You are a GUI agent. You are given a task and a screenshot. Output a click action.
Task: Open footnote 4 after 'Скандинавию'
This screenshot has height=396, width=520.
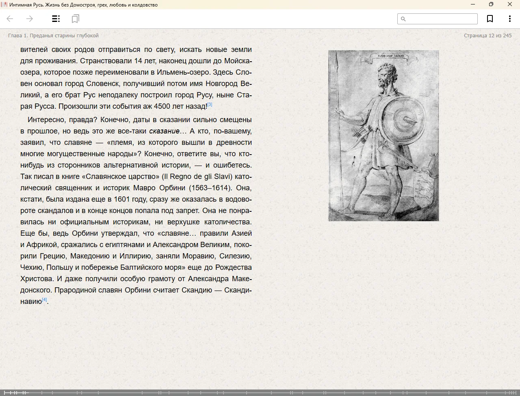[45, 300]
